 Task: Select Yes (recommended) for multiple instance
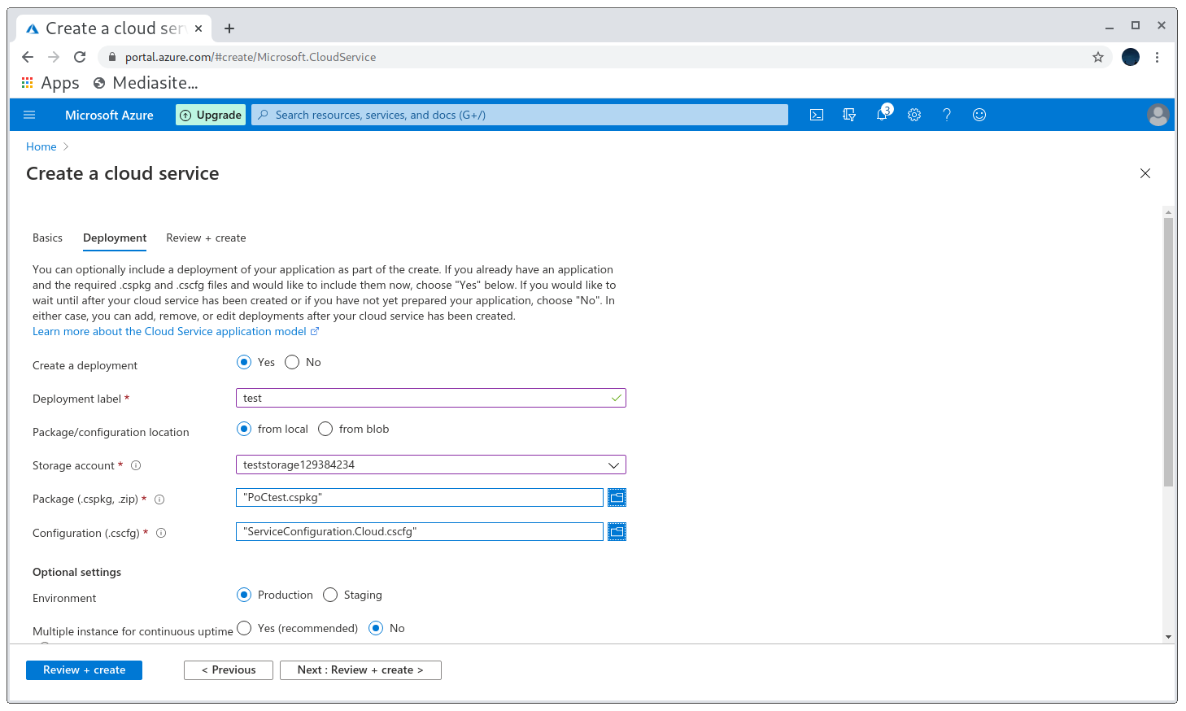(244, 628)
